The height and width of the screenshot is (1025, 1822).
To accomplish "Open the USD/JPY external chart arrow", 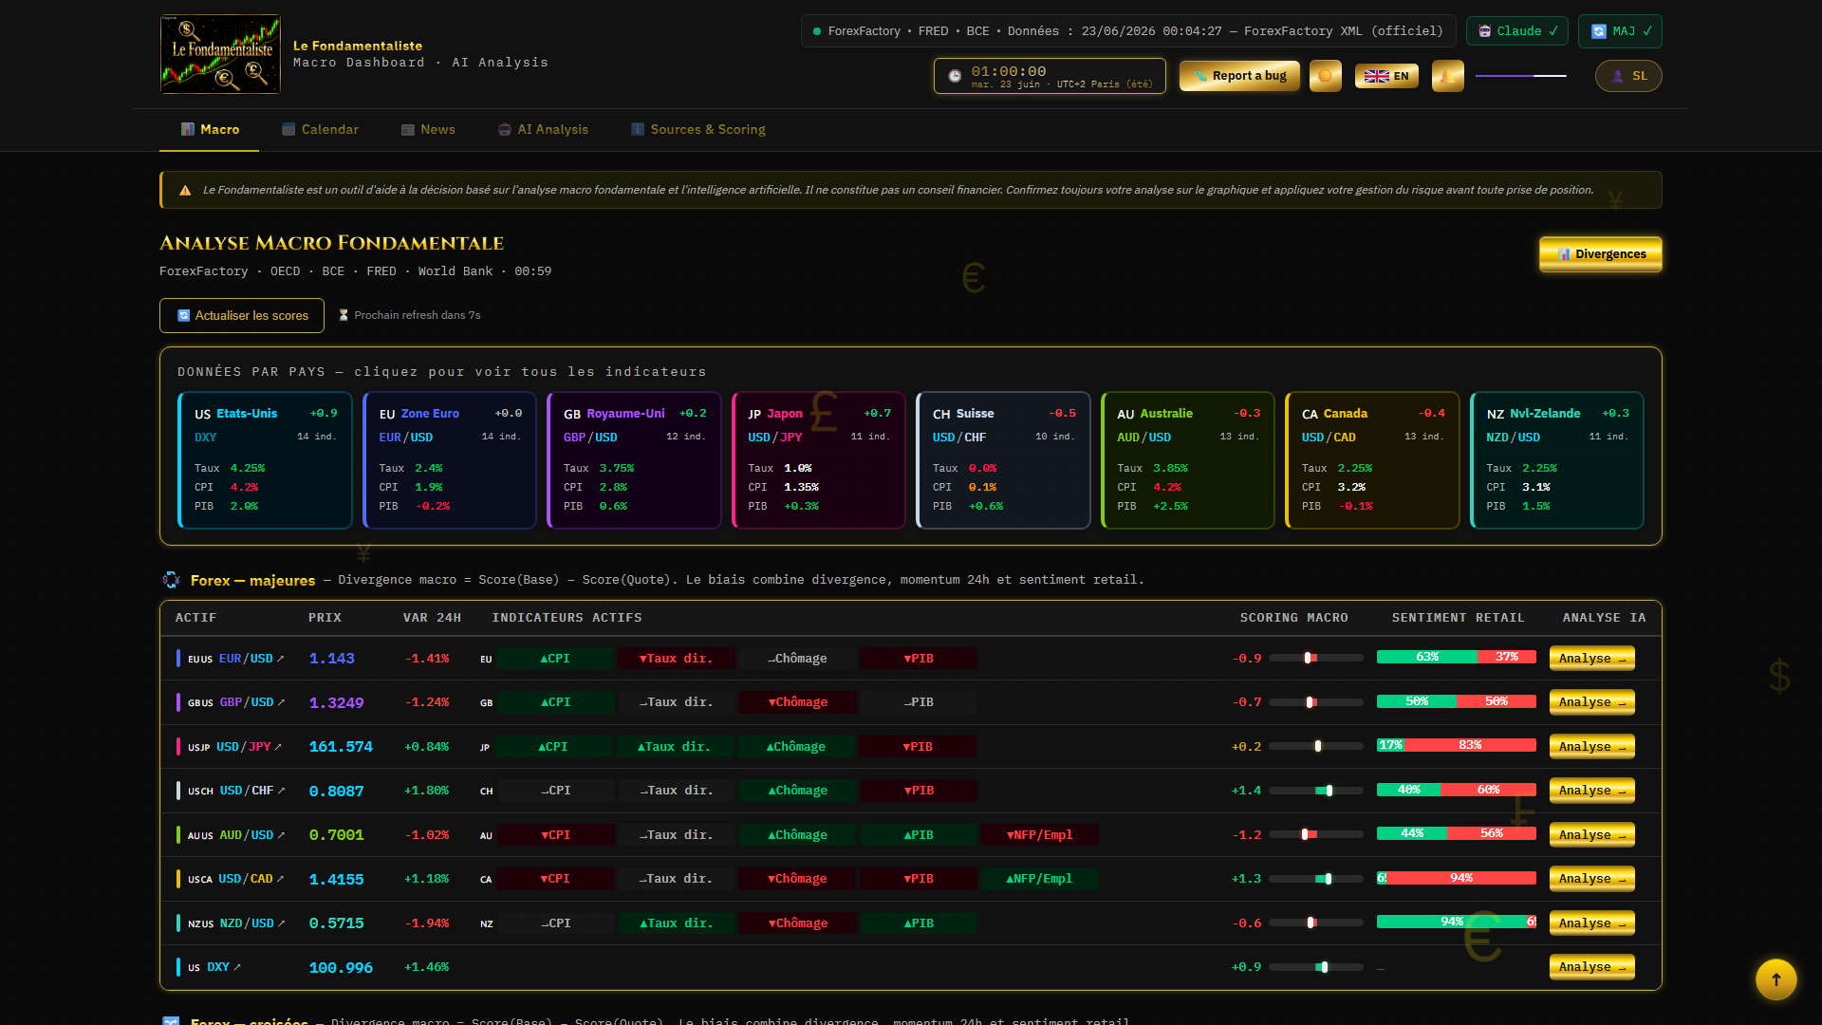I will pyautogui.click(x=279, y=747).
